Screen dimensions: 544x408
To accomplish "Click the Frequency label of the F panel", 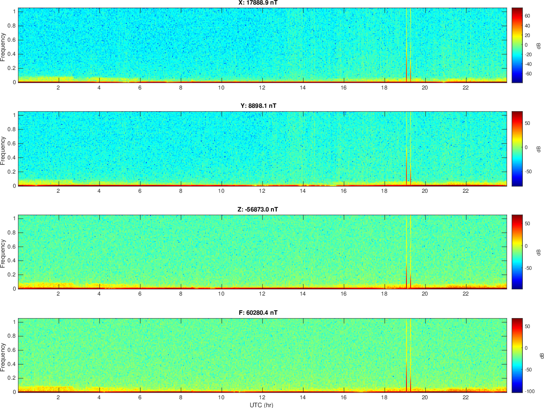I will point(3,357).
